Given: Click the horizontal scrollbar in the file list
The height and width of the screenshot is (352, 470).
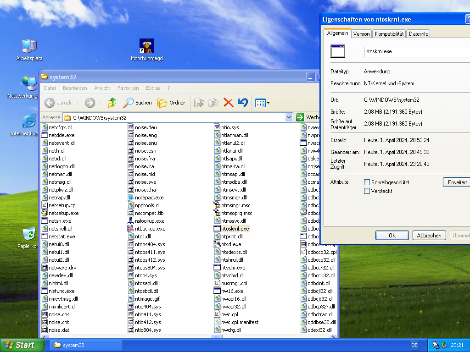Looking at the screenshot, I should [x=216, y=336].
